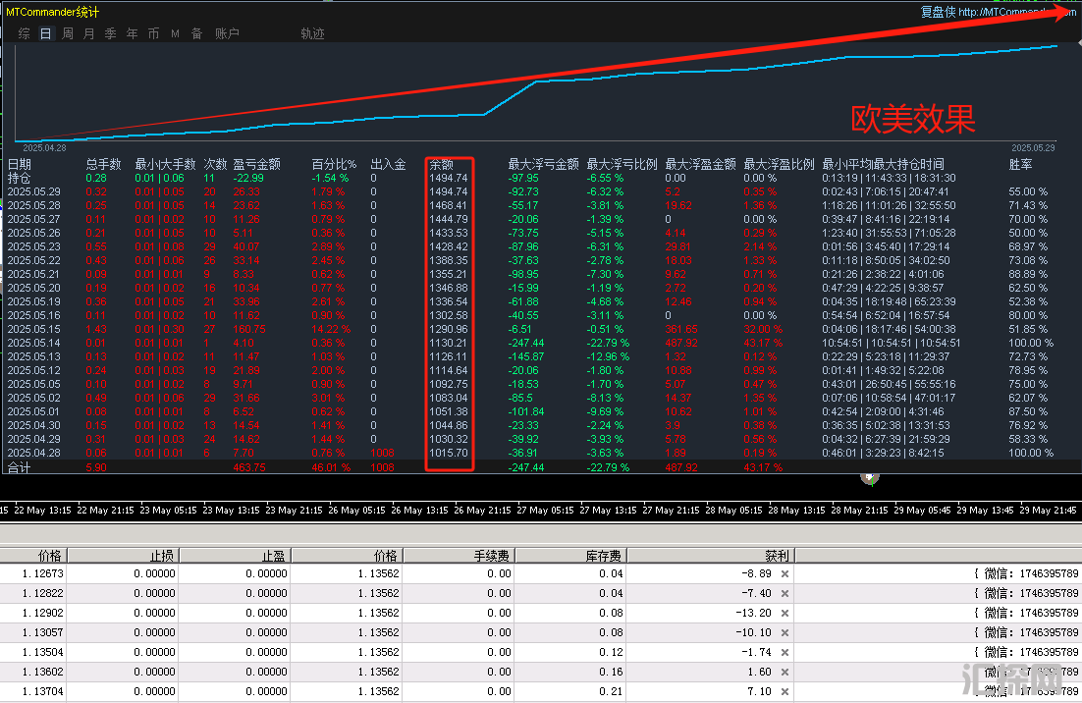1082x703 pixels.
Task: Click the 最大浮亏比例 column header
Action: pos(622,164)
